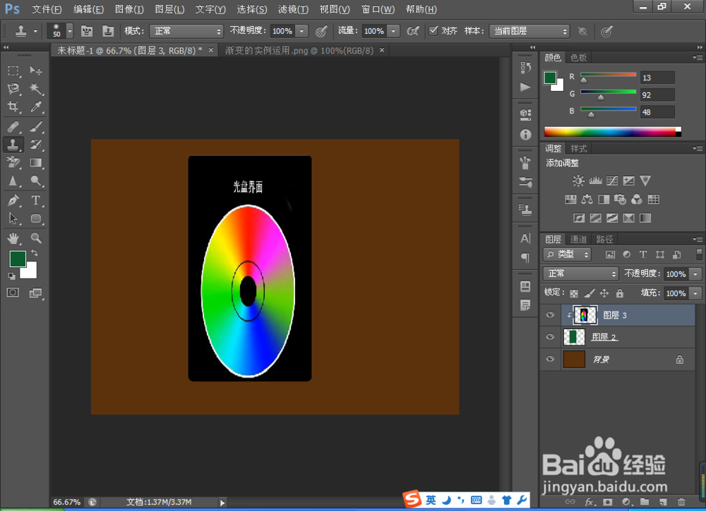The image size is (706, 511).
Task: Select the Move tool
Action: click(x=35, y=70)
